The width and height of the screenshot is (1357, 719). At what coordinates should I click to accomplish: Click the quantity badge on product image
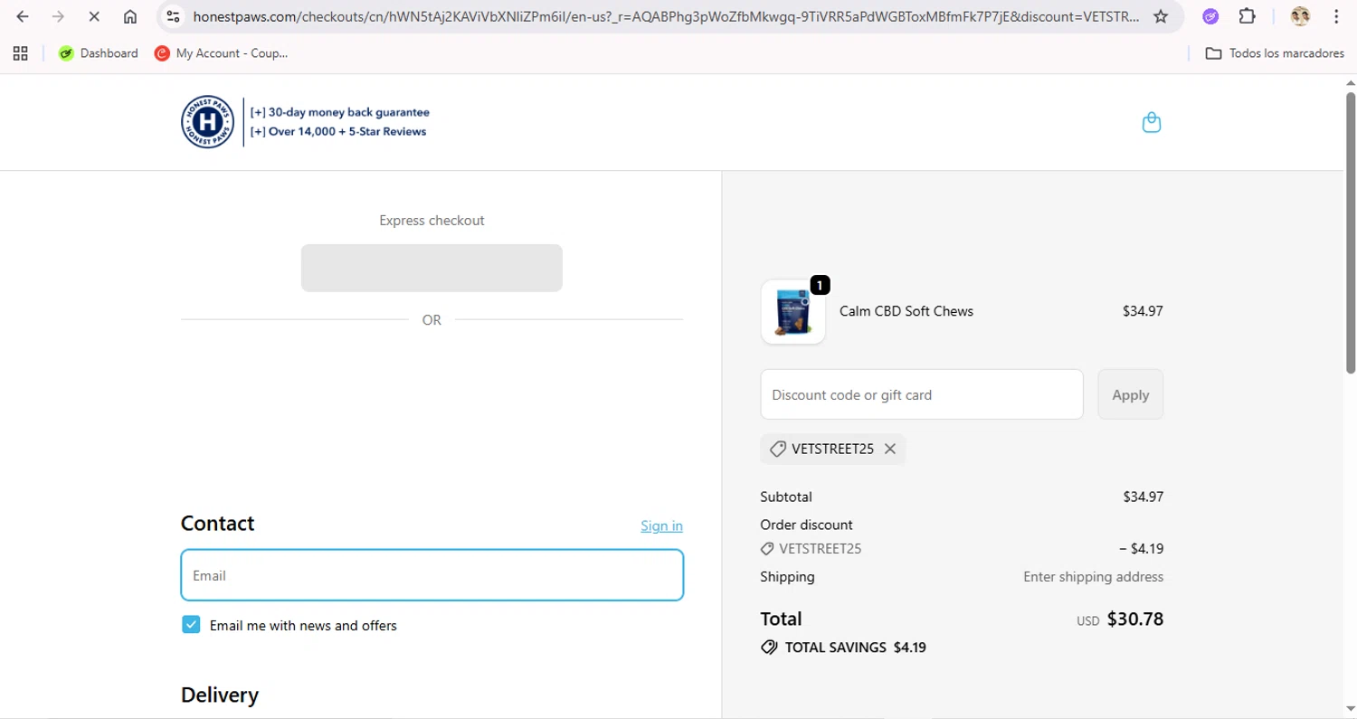click(x=820, y=286)
